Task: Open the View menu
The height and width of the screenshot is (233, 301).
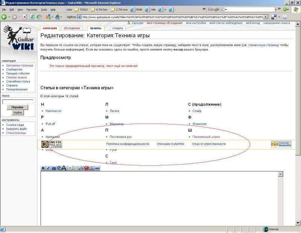Action: pos(20,10)
